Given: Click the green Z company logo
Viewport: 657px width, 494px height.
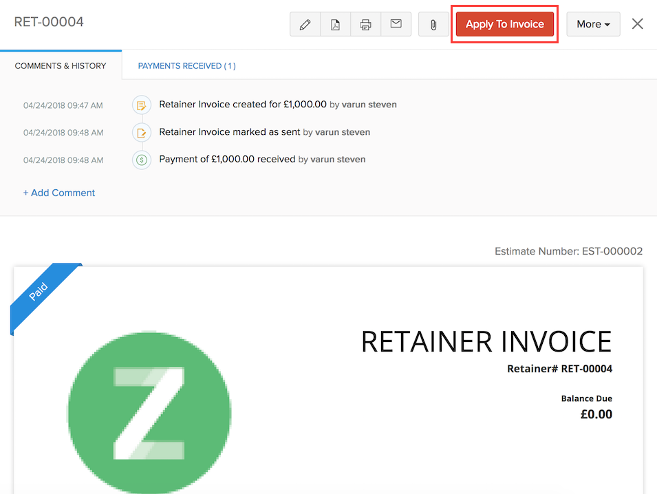Looking at the screenshot, I should tap(149, 412).
